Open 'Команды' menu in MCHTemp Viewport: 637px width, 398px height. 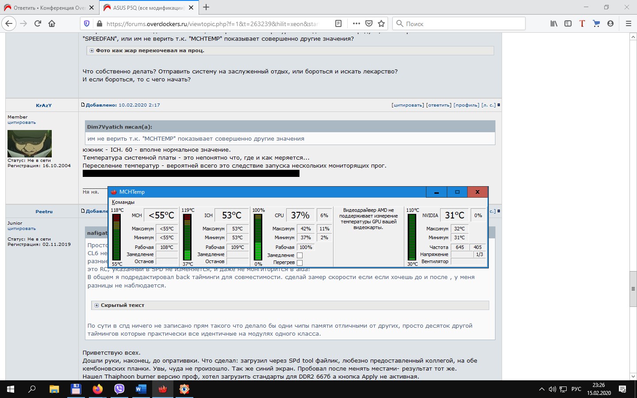click(x=123, y=202)
